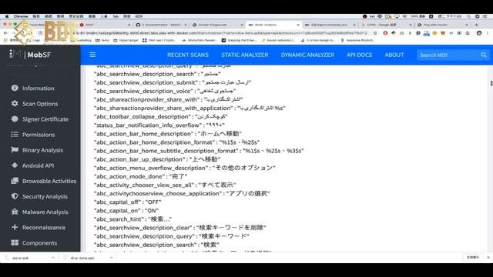The image size is (493, 277).
Task: Click the MobSF logo
Action: (x=30, y=55)
